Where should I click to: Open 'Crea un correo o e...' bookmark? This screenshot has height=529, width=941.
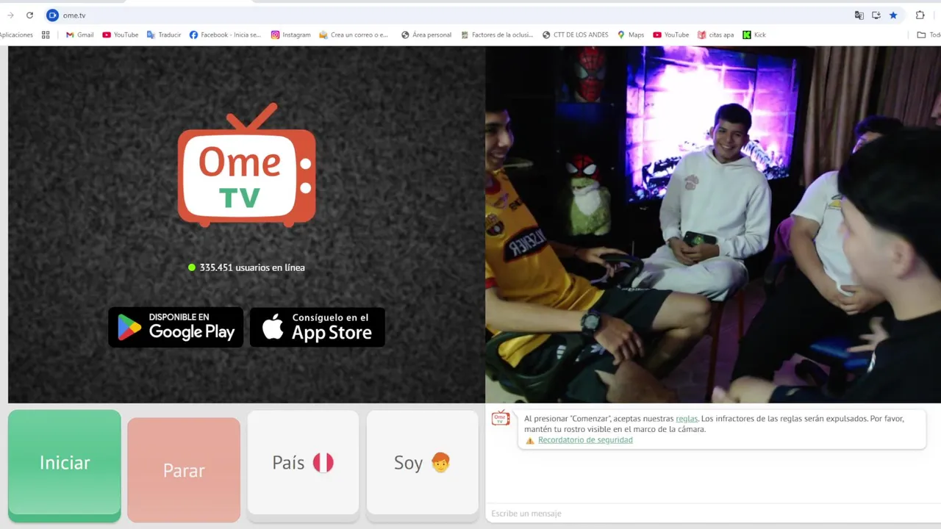[354, 35]
